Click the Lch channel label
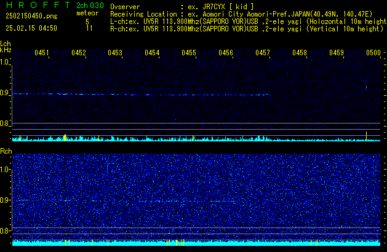Image resolution: width=387 pixels, height=252 pixels. pyautogui.click(x=6, y=44)
